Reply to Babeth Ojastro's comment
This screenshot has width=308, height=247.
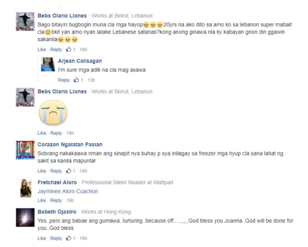(56, 238)
